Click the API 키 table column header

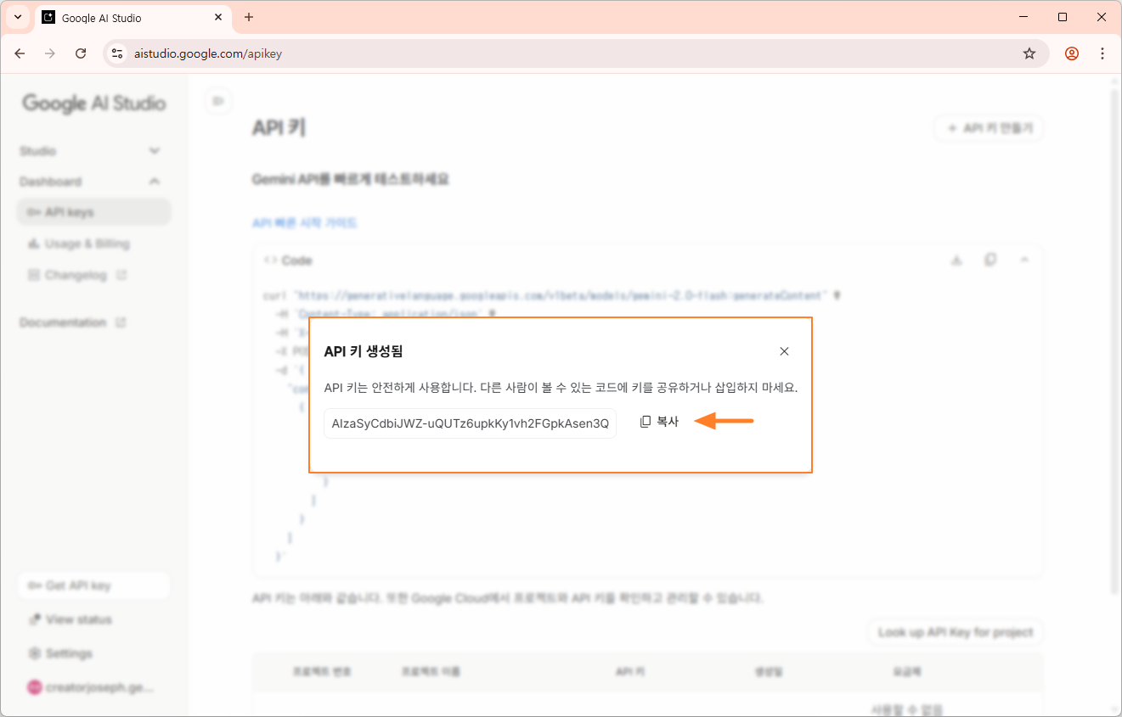coord(629,671)
